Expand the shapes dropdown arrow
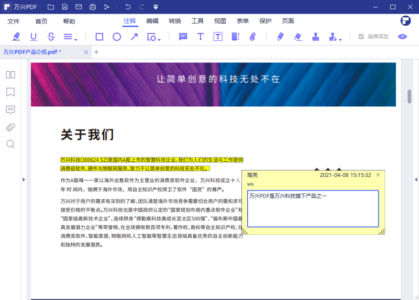 [x=159, y=39]
